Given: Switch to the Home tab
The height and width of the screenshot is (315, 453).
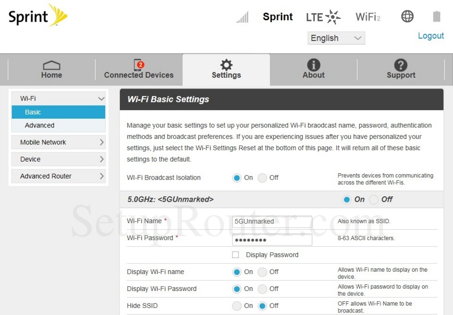Looking at the screenshot, I should pyautogui.click(x=51, y=69).
